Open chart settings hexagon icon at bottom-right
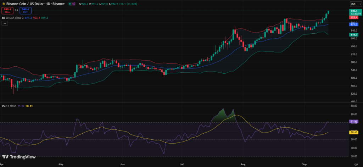The width and height of the screenshot is (363, 167). [x=355, y=164]
